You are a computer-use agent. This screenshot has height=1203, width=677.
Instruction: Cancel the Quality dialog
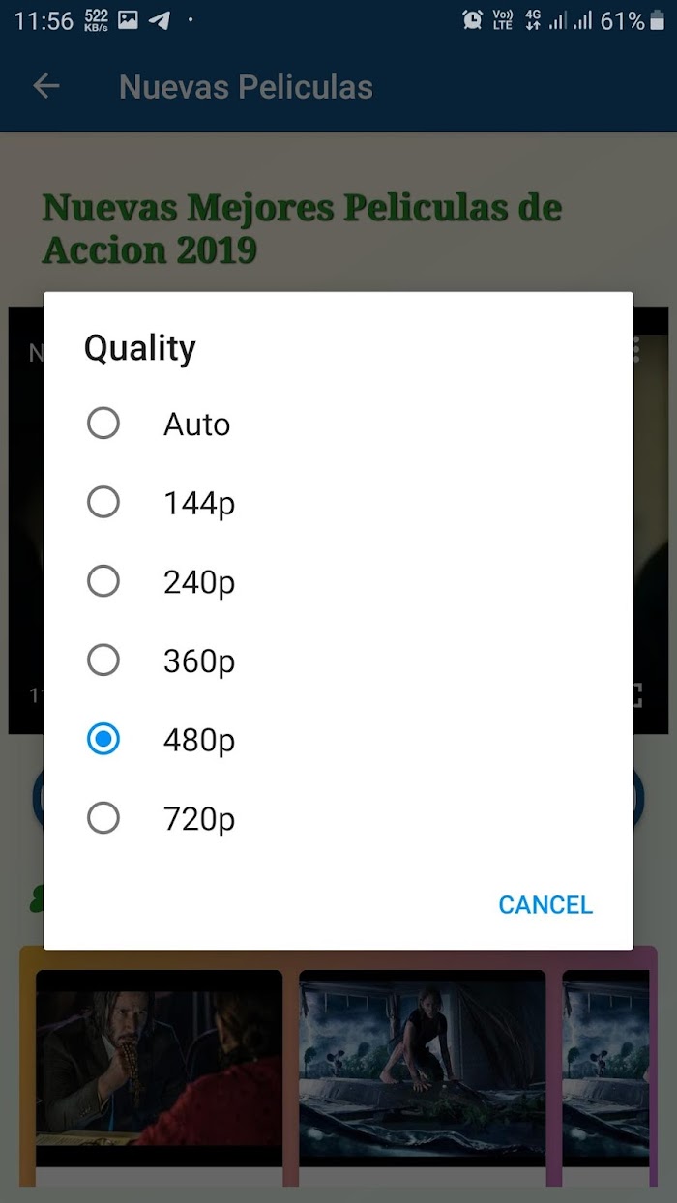click(545, 904)
